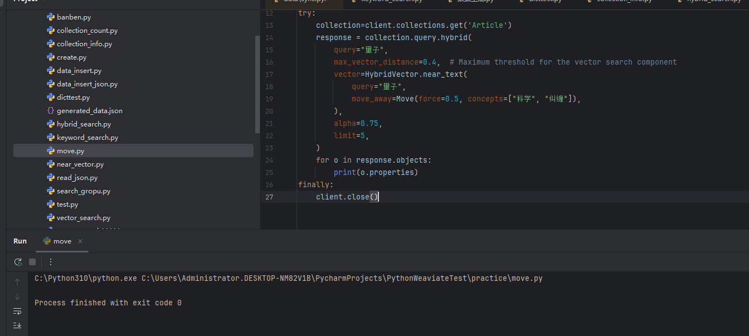Viewport: 749px width, 336px height.
Task: Open the more options kebab menu in Run panel
Action: pos(51,262)
